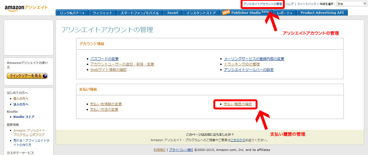Viewport: 368px width, 155px height.
Task: Click メーリングサービスの登録内容の変更 link
Action: [x=254, y=59]
